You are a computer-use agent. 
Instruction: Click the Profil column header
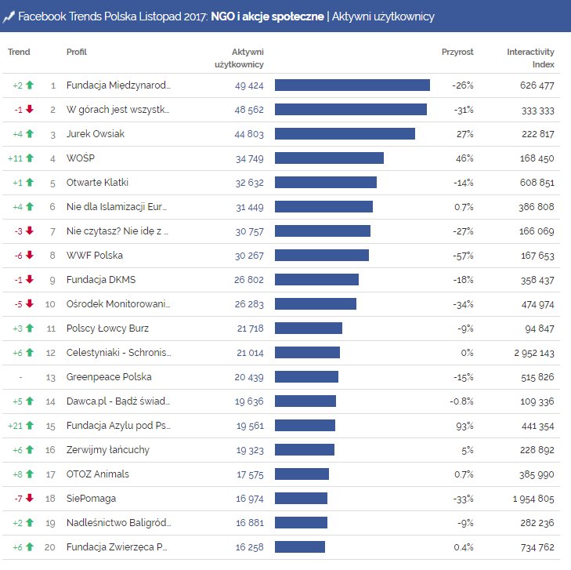77,53
